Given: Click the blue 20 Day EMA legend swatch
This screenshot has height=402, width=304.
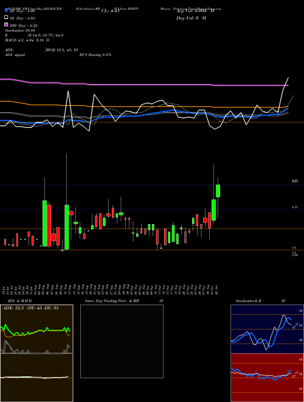Looking at the screenshot, I should 6,11.
